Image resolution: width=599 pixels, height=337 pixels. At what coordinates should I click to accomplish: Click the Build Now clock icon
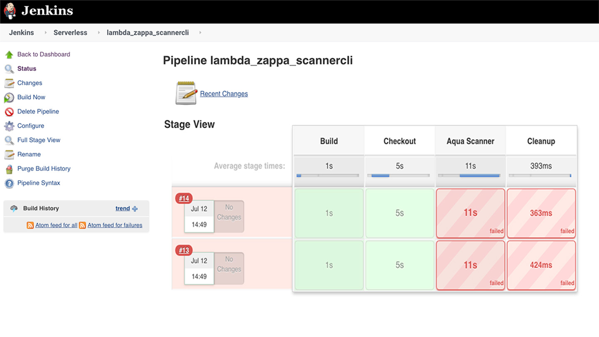pyautogui.click(x=9, y=98)
